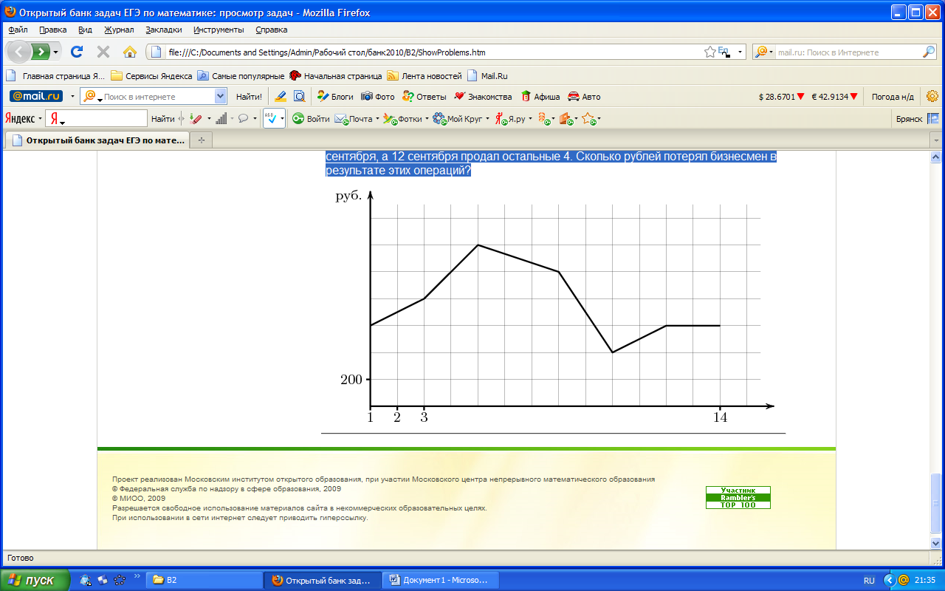Click the пуск Start button
The image size is (945, 591).
click(x=35, y=580)
